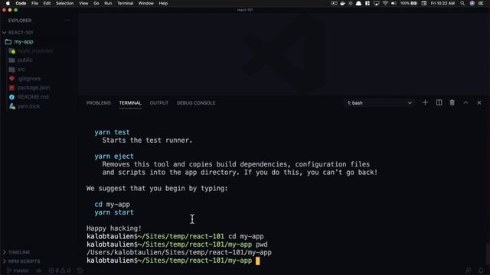The image size is (490, 275).
Task: Open macOS Spotlight search icon
Action: [x=462, y=3]
